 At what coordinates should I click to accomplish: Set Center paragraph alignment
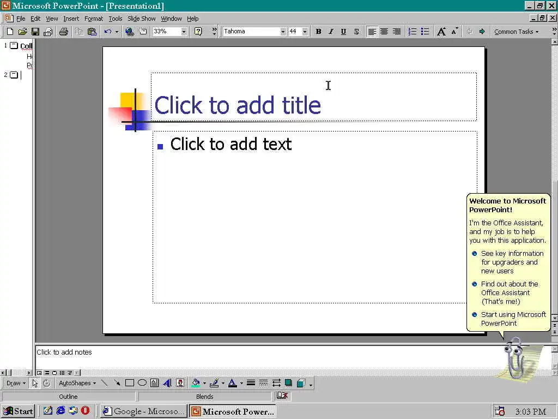click(384, 32)
